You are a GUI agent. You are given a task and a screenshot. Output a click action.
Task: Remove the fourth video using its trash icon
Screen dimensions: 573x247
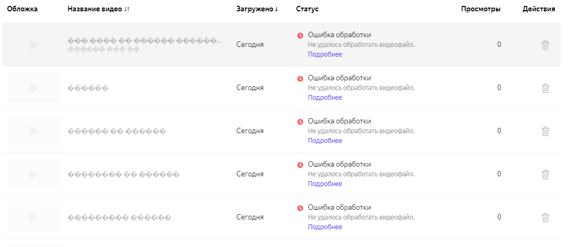545,174
